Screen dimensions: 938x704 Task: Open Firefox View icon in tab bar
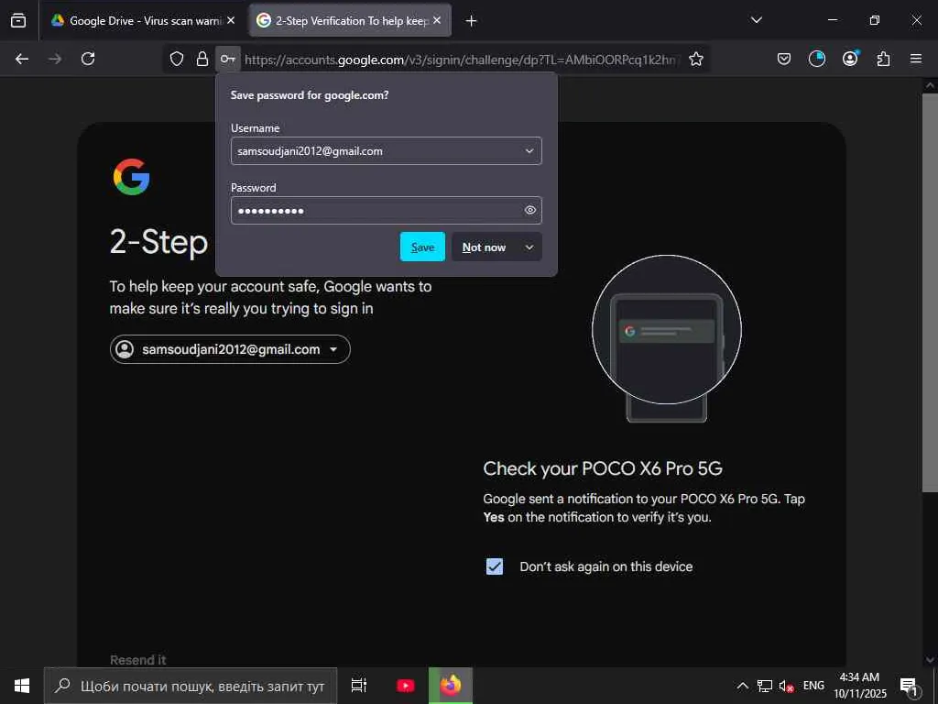coord(18,20)
